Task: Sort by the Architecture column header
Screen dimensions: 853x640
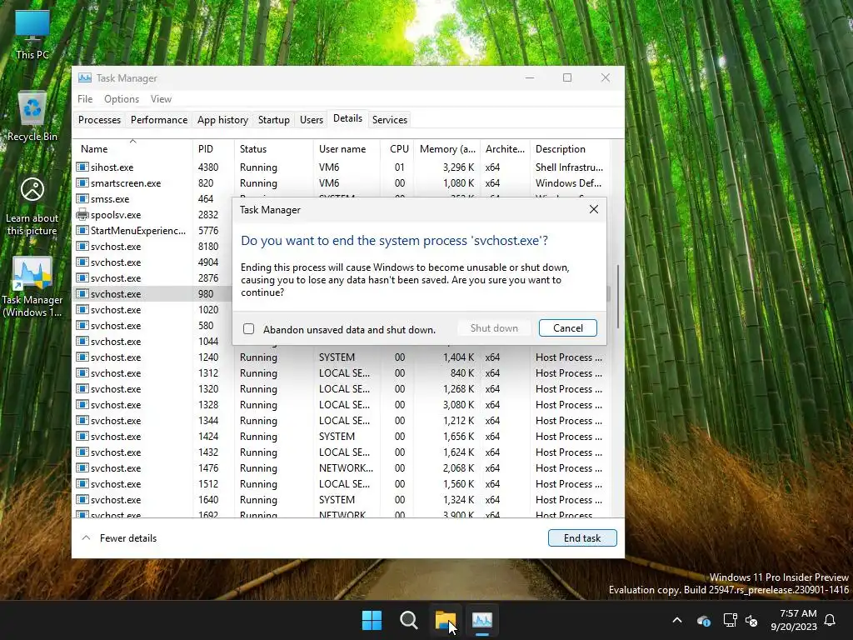Action: point(505,148)
